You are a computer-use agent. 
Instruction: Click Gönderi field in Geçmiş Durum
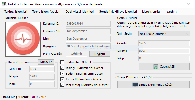164,43
